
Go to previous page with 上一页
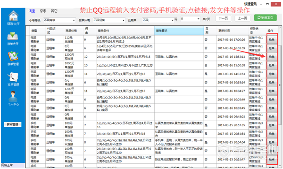(242, 18)
